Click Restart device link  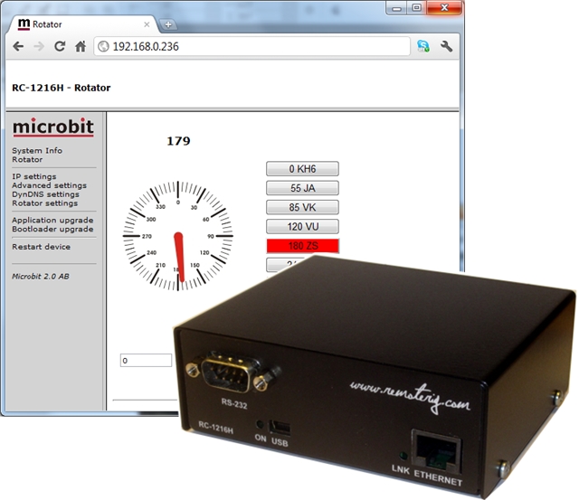41,247
